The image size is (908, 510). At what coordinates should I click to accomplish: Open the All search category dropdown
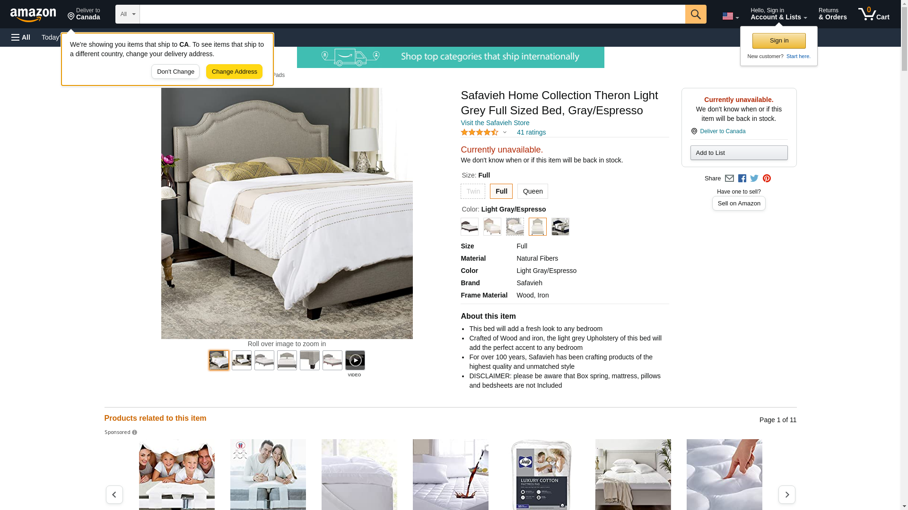127,14
